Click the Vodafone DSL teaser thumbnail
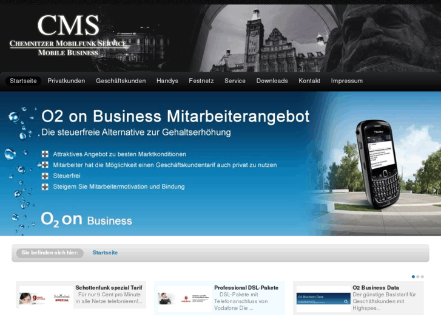This screenshot has width=441, height=331. (x=184, y=299)
